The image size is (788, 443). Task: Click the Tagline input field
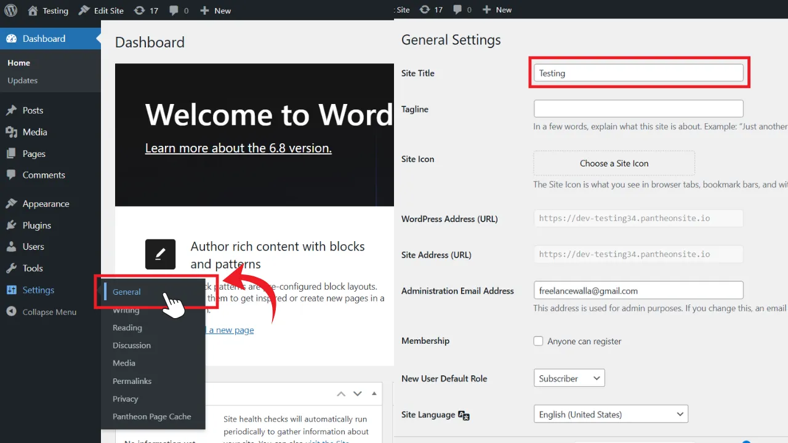pos(638,109)
